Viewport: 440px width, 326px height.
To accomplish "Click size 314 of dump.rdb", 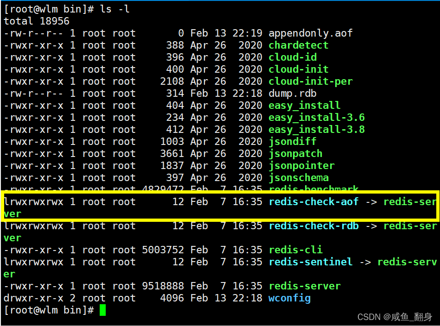I will [175, 94].
